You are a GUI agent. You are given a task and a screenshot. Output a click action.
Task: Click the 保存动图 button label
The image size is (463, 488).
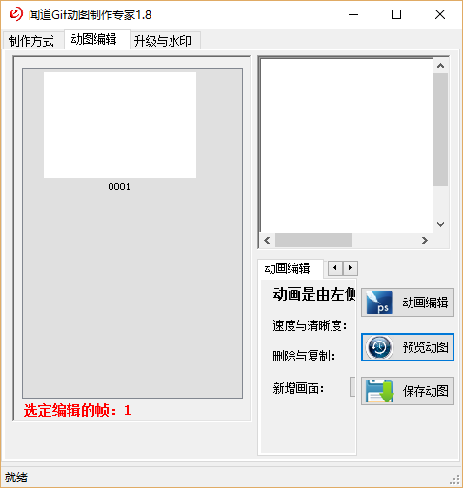(426, 391)
